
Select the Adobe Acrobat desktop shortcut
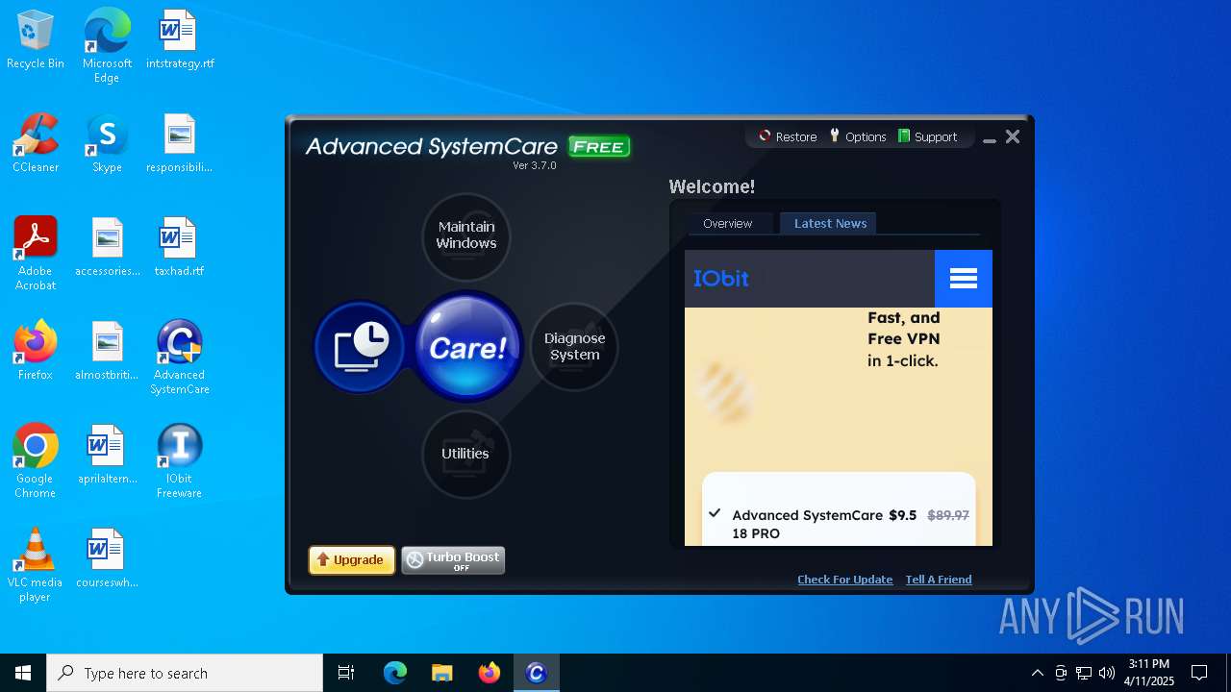click(x=36, y=254)
